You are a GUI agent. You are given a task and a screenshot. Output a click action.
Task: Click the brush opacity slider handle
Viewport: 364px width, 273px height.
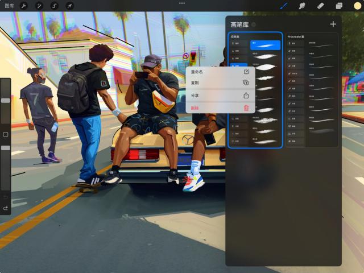[6, 148]
